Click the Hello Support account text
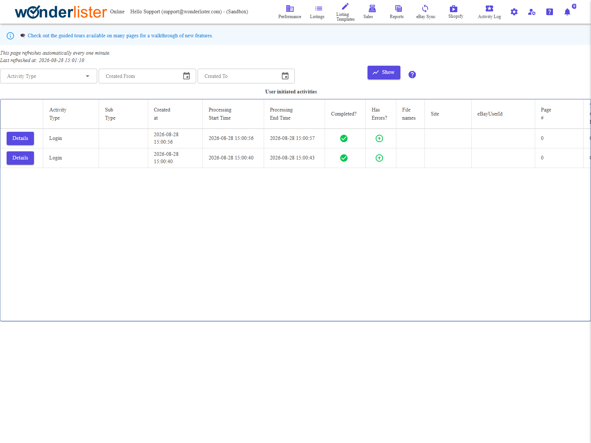This screenshot has height=443, width=591. click(189, 12)
